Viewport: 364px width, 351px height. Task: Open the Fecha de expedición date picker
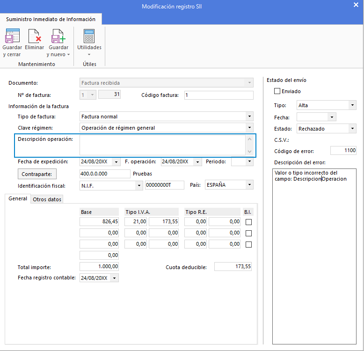117,162
